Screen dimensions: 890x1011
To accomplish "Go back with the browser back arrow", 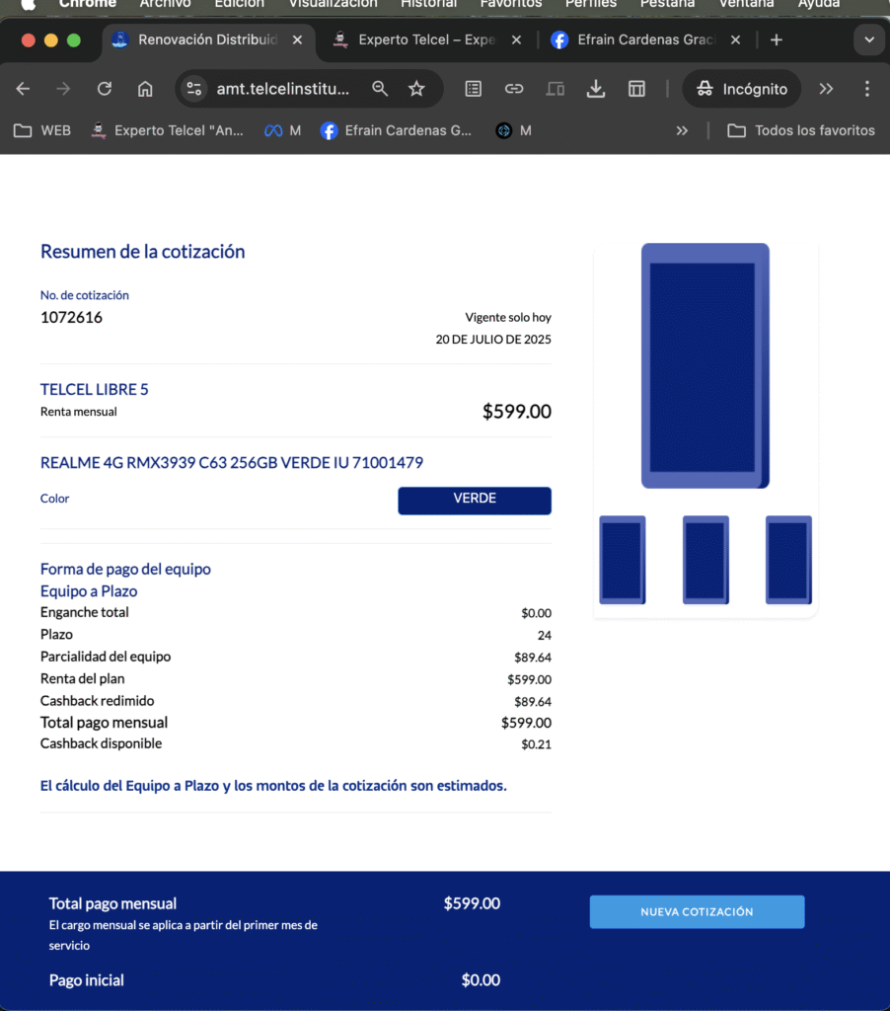I will [24, 88].
